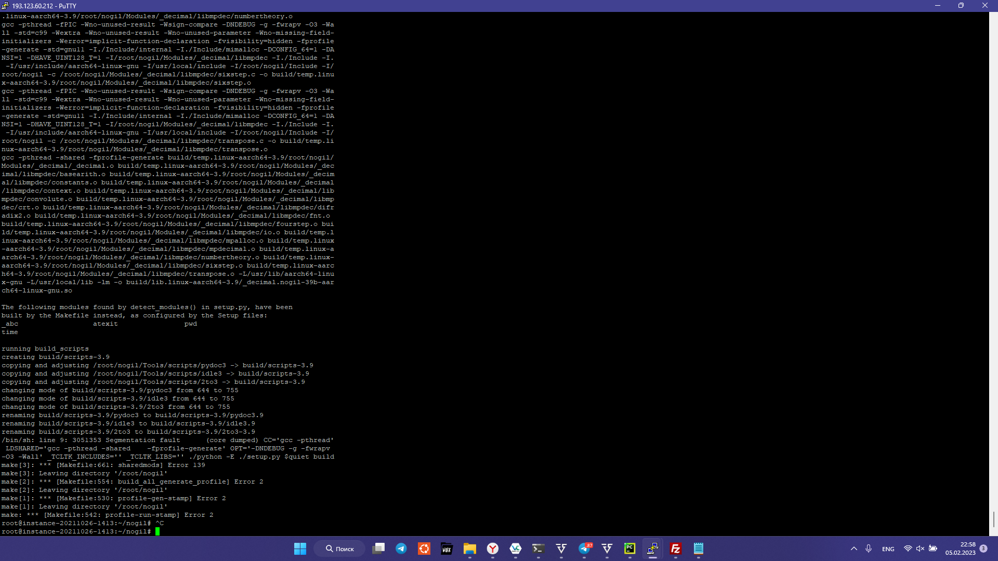Open the clock and date flyout
The height and width of the screenshot is (561, 998).
click(x=960, y=549)
